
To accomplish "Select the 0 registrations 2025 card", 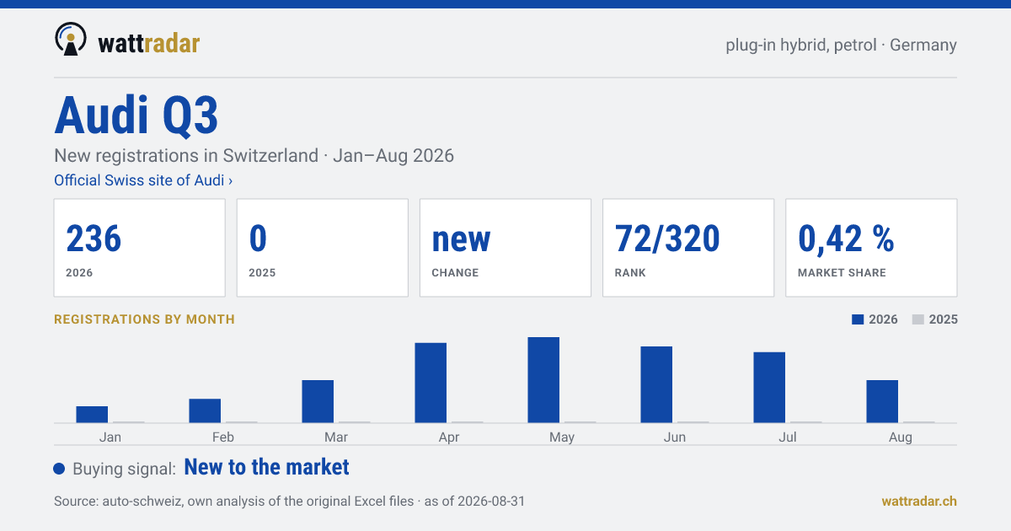I will [x=323, y=248].
